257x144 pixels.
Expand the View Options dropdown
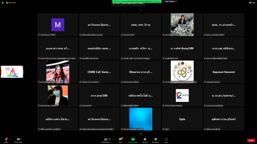pyautogui.click(x=171, y=2)
